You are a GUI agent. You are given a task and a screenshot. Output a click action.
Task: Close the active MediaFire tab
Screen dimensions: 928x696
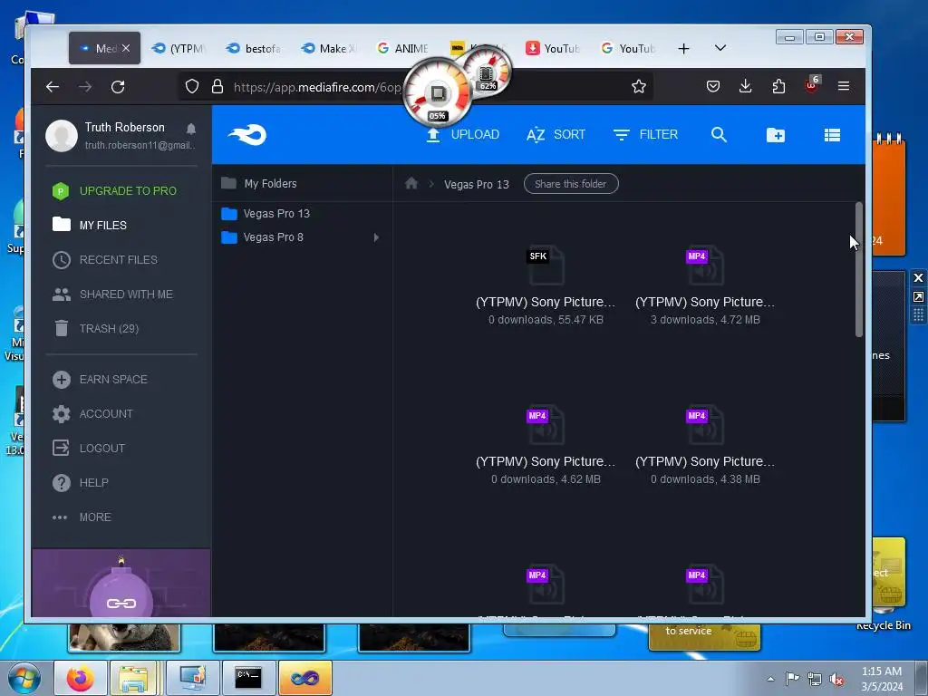click(125, 48)
